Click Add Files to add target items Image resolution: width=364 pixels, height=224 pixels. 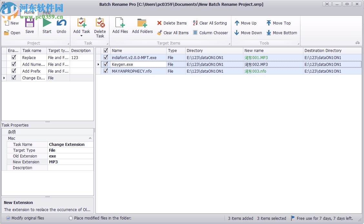(x=120, y=26)
